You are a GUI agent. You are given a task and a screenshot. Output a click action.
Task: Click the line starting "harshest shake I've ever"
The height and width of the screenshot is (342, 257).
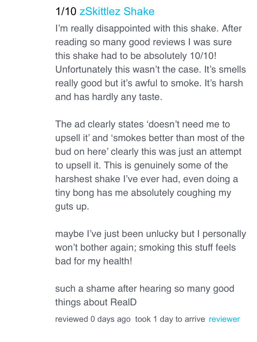pyautogui.click(x=146, y=179)
